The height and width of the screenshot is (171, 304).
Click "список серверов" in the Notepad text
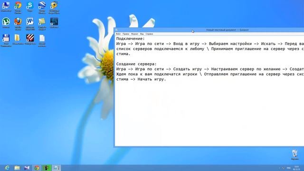point(134,49)
